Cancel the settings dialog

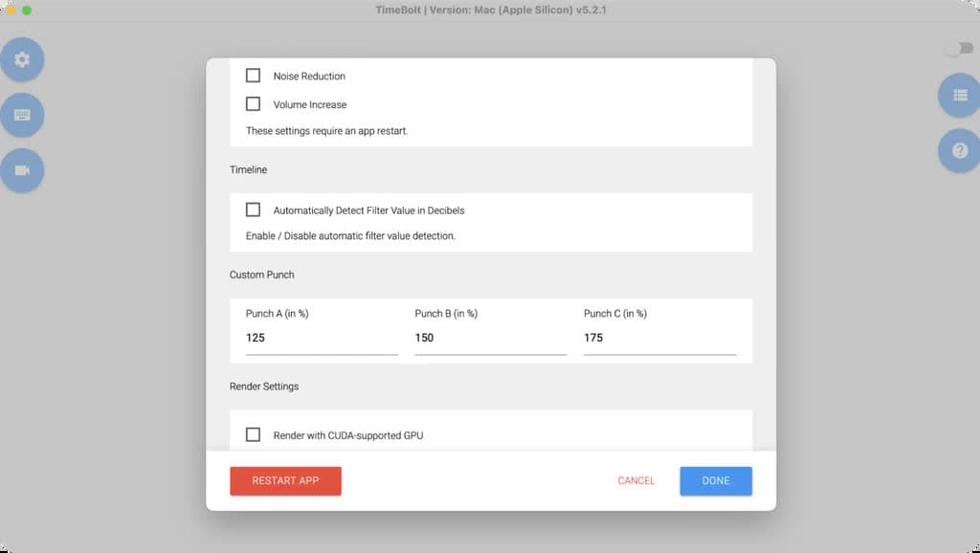[x=636, y=480]
